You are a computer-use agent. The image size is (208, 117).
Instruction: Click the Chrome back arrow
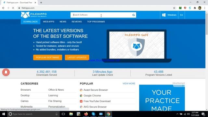[3, 8]
